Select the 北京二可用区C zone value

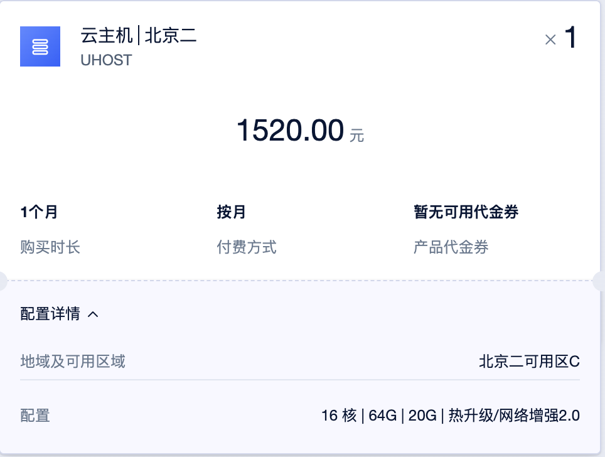click(x=529, y=362)
